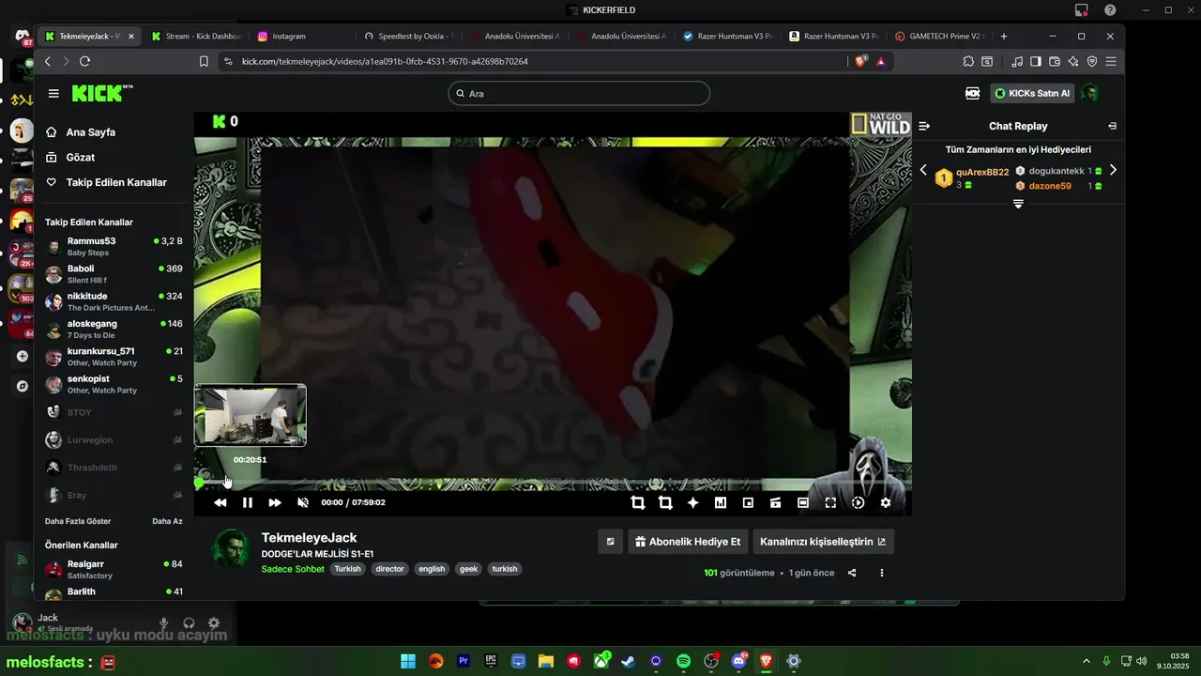Switch to the Speedtest by Ookla tab
This screenshot has height=676, width=1201.
point(409,36)
